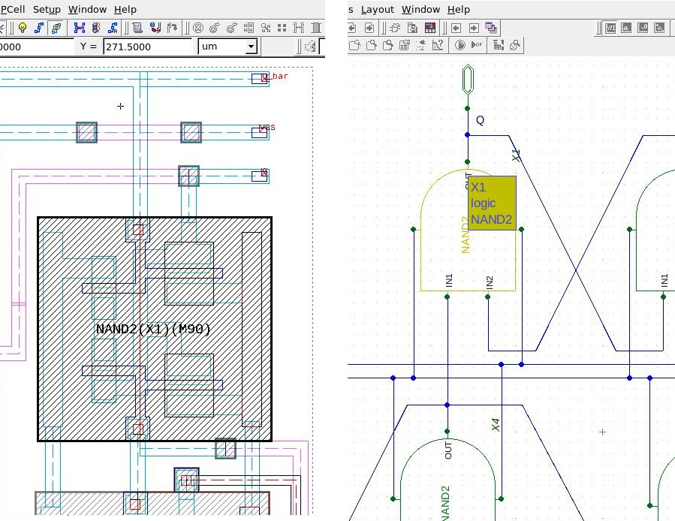This screenshot has width=675, height=521.
Task: Click the Q output pin in schematic
Action: pos(468,79)
